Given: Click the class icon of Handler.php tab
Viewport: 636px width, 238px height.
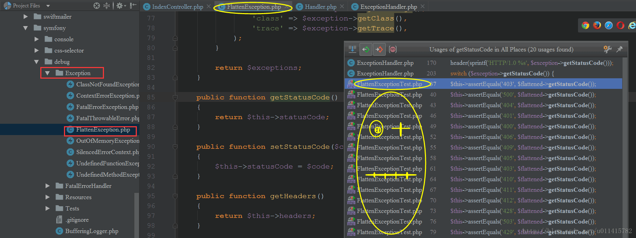Looking at the screenshot, I should tap(299, 7).
